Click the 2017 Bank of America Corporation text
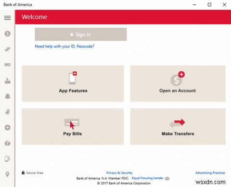The width and height of the screenshot is (231, 187). [x=124, y=183]
